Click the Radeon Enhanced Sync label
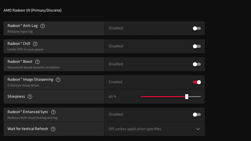This screenshot has width=251, height=141. coord(28,112)
